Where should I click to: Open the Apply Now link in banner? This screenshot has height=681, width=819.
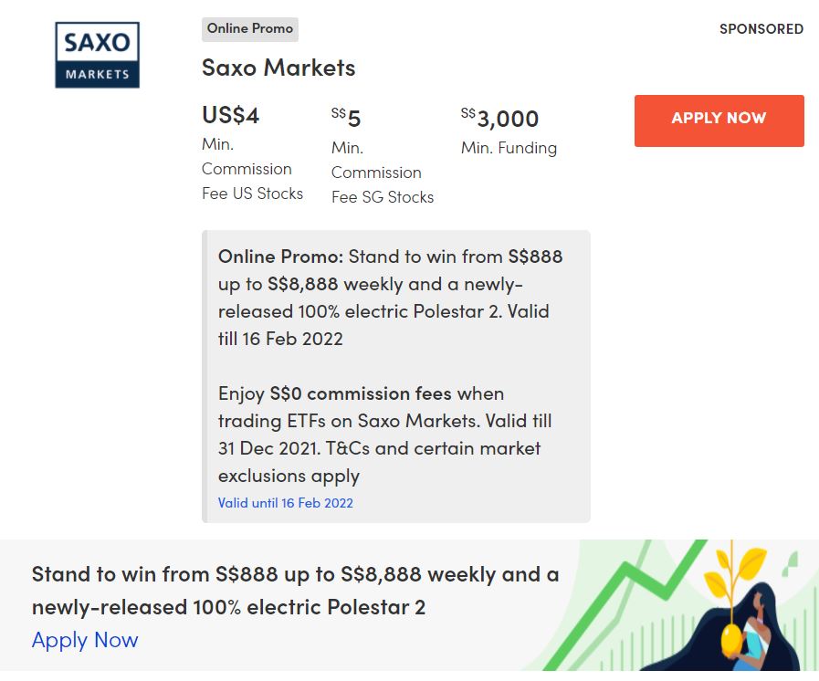85,640
